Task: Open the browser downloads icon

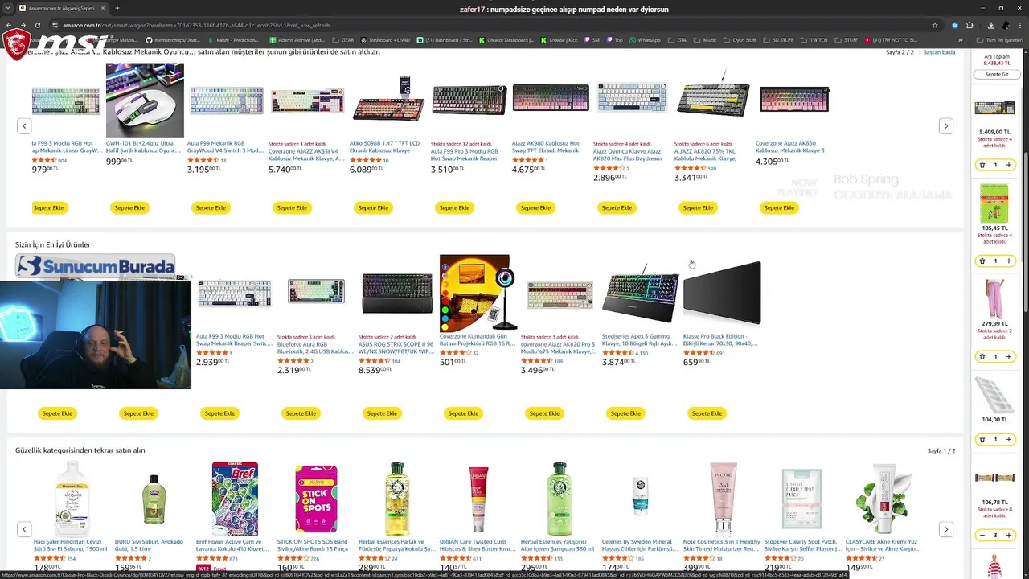Action: tap(990, 25)
